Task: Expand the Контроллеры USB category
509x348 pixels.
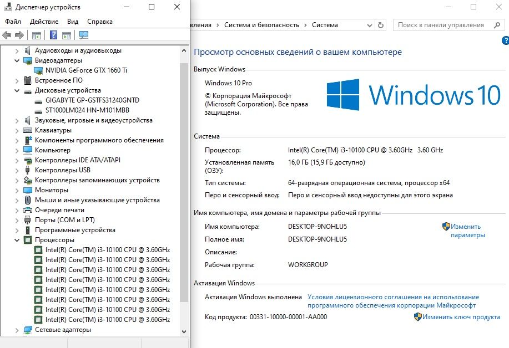Action: 17,170
